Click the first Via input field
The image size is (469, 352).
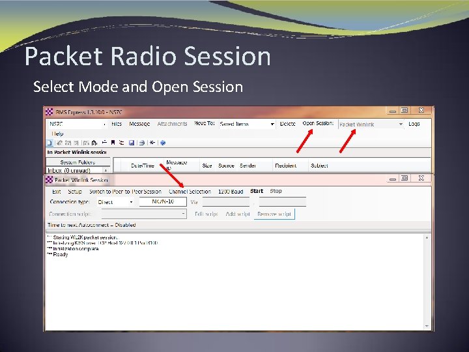tap(226, 201)
